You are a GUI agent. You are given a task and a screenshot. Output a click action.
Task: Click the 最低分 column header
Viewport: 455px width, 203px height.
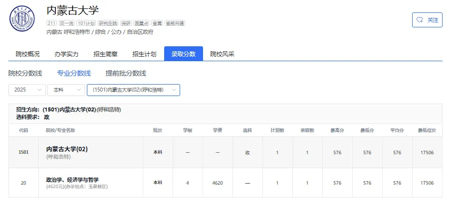click(x=367, y=130)
